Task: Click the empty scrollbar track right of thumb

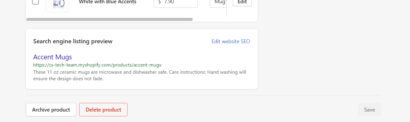Action: click(x=224, y=19)
